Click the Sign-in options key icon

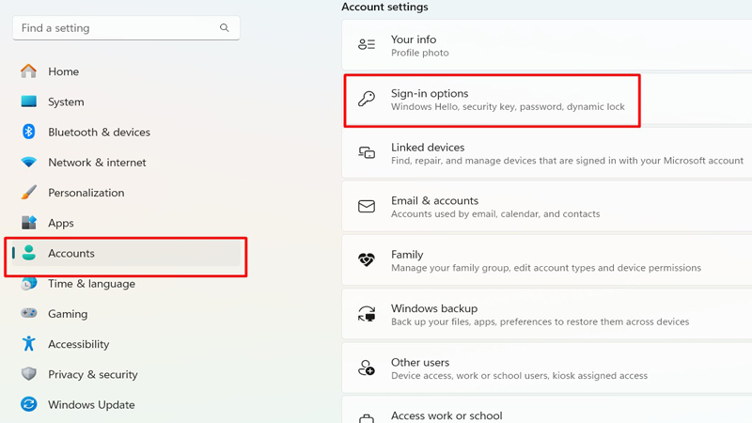pyautogui.click(x=367, y=99)
